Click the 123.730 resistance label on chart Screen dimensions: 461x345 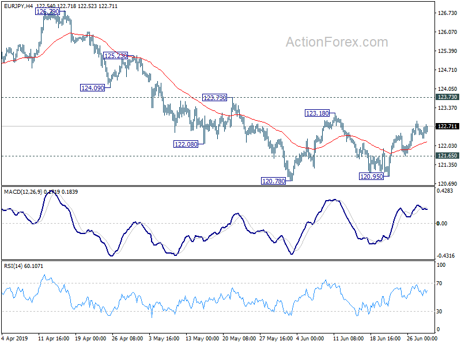[x=214, y=97]
